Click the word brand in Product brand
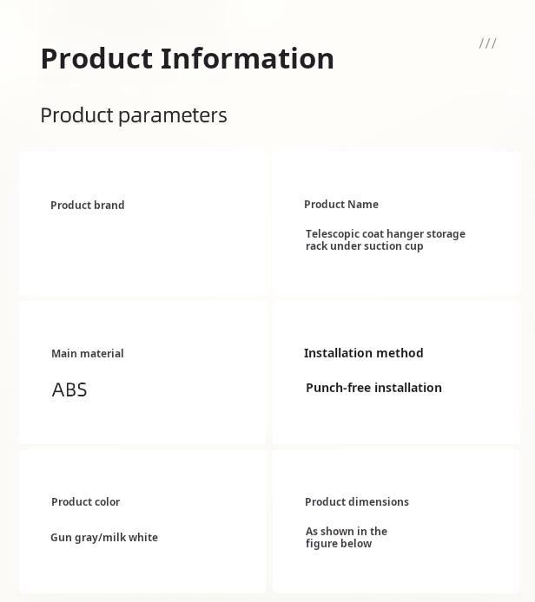Screen dimensions: 535x602 pyautogui.click(x=109, y=205)
